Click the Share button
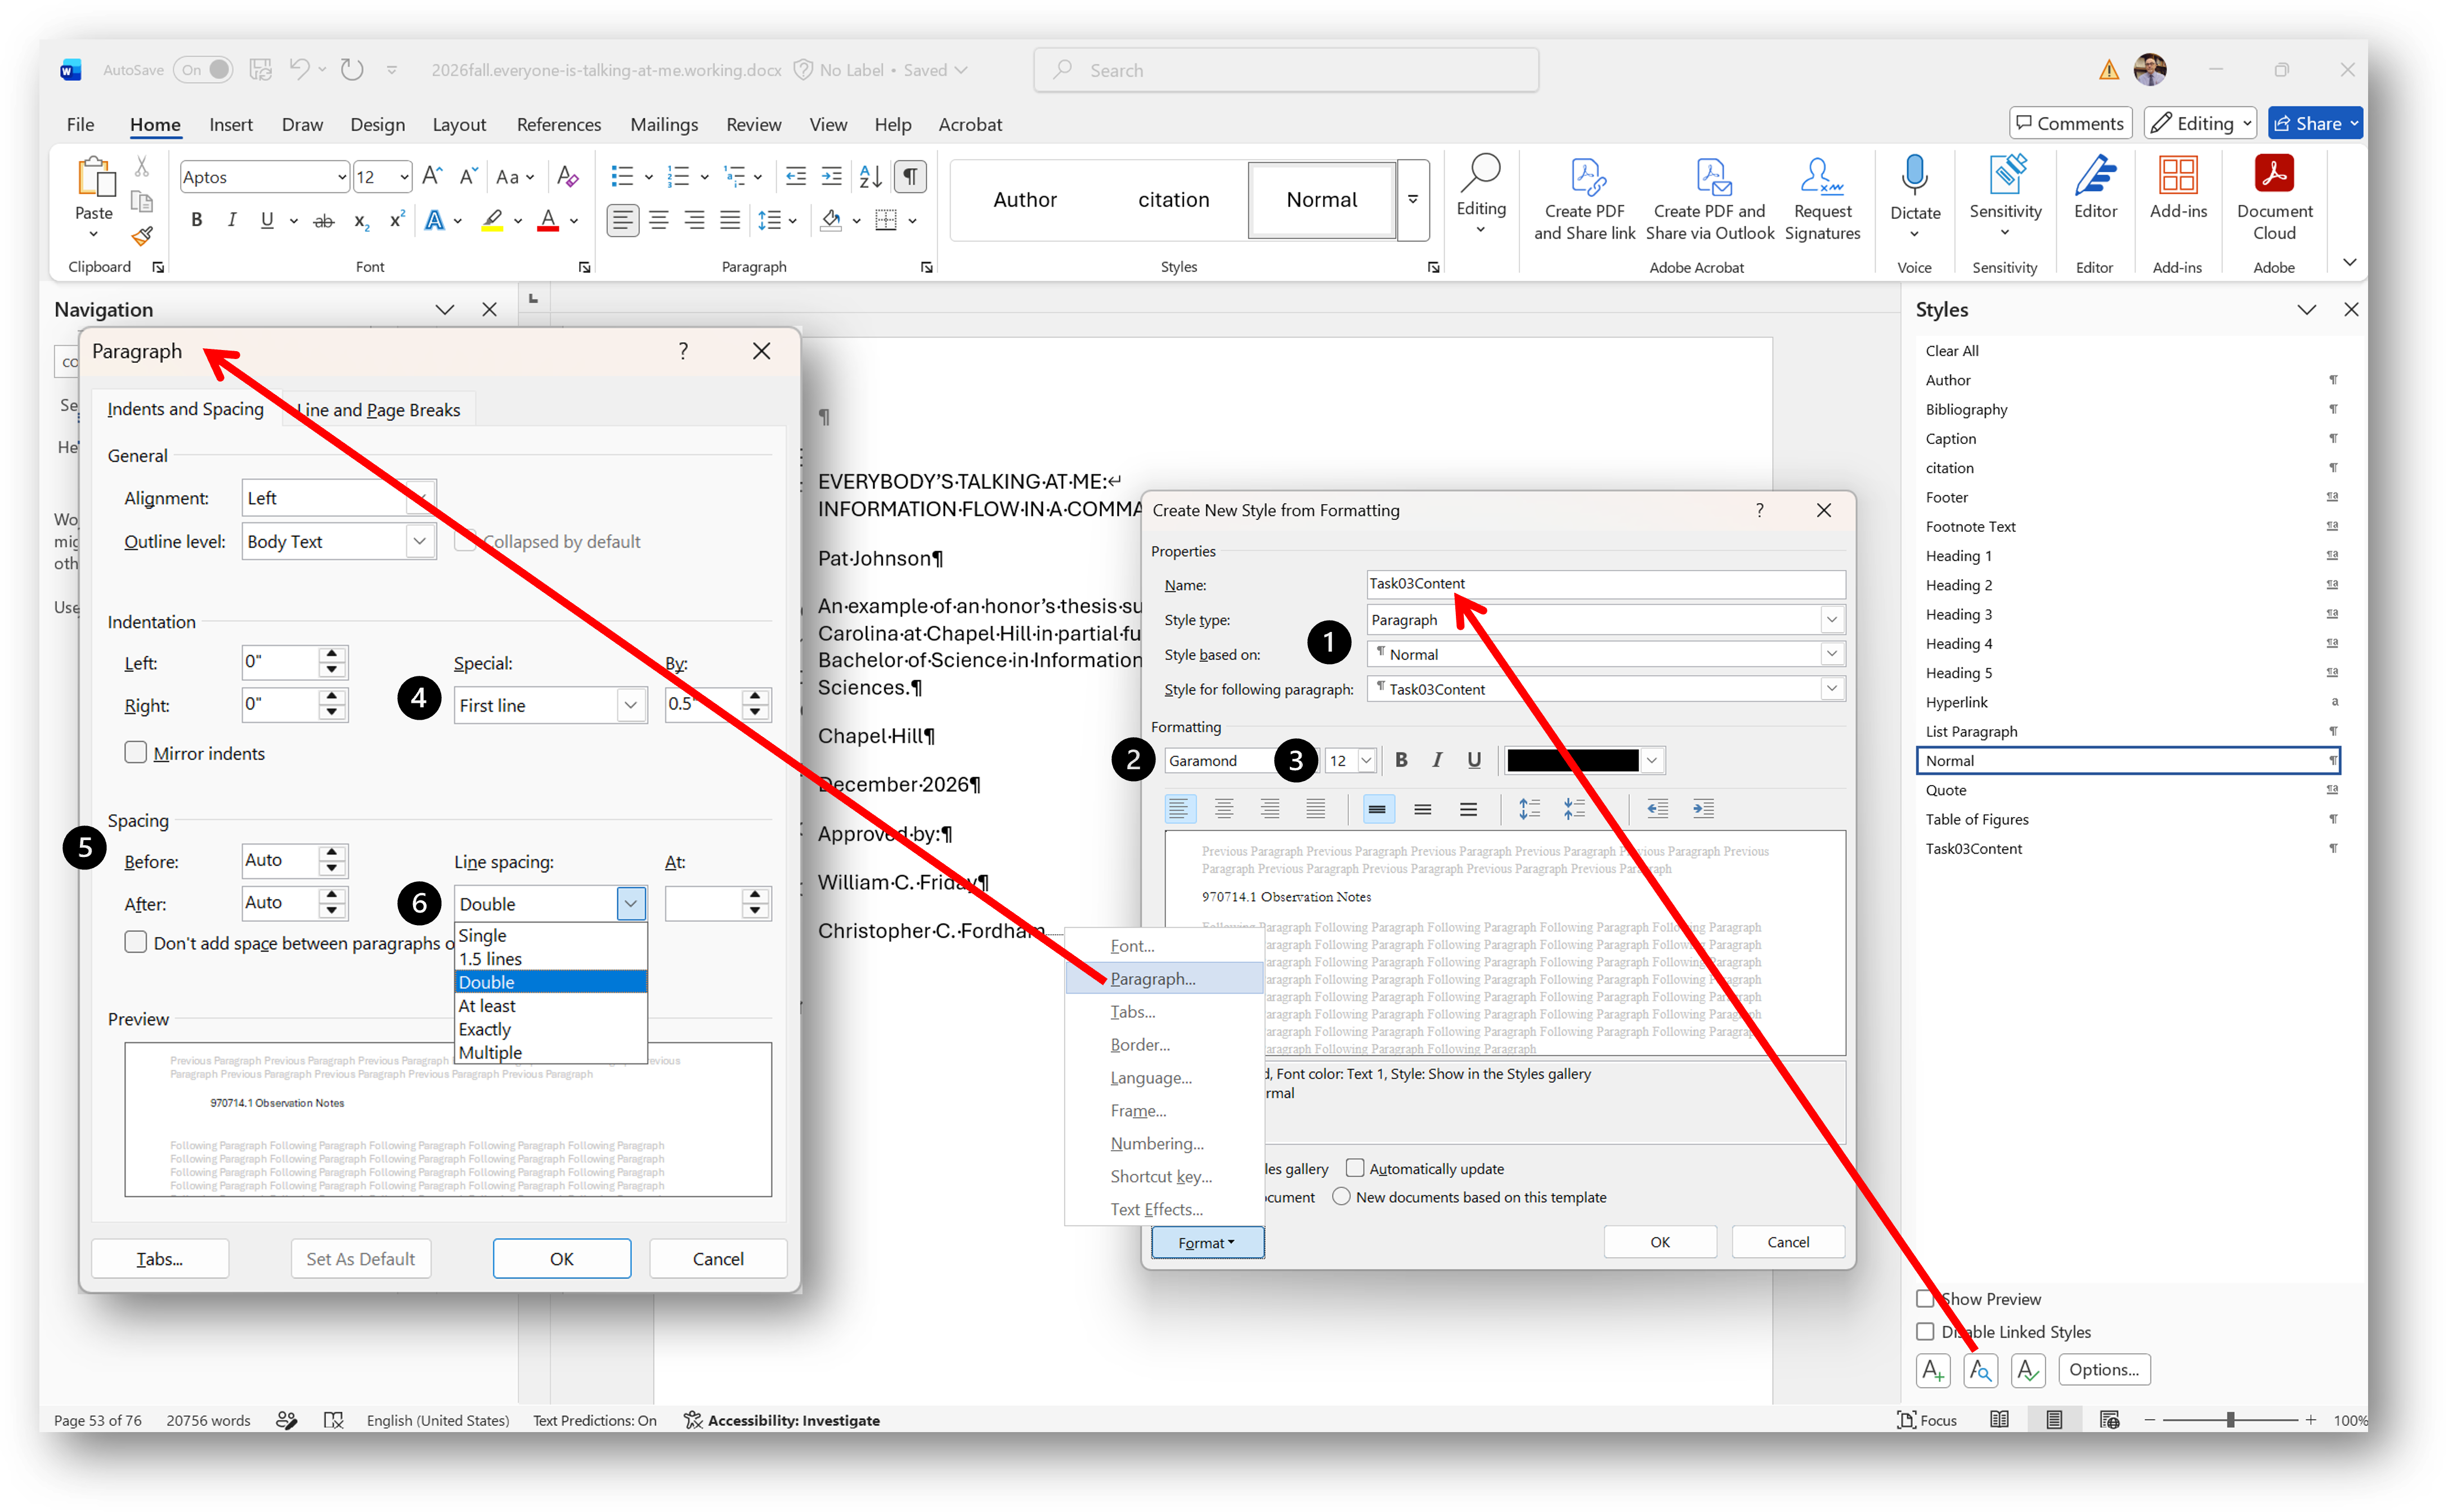Image resolution: width=2448 pixels, height=1512 pixels. (2314, 124)
